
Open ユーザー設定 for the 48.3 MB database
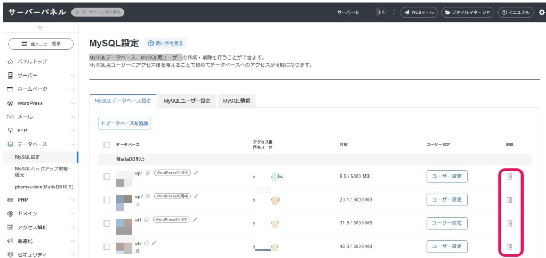(447, 246)
